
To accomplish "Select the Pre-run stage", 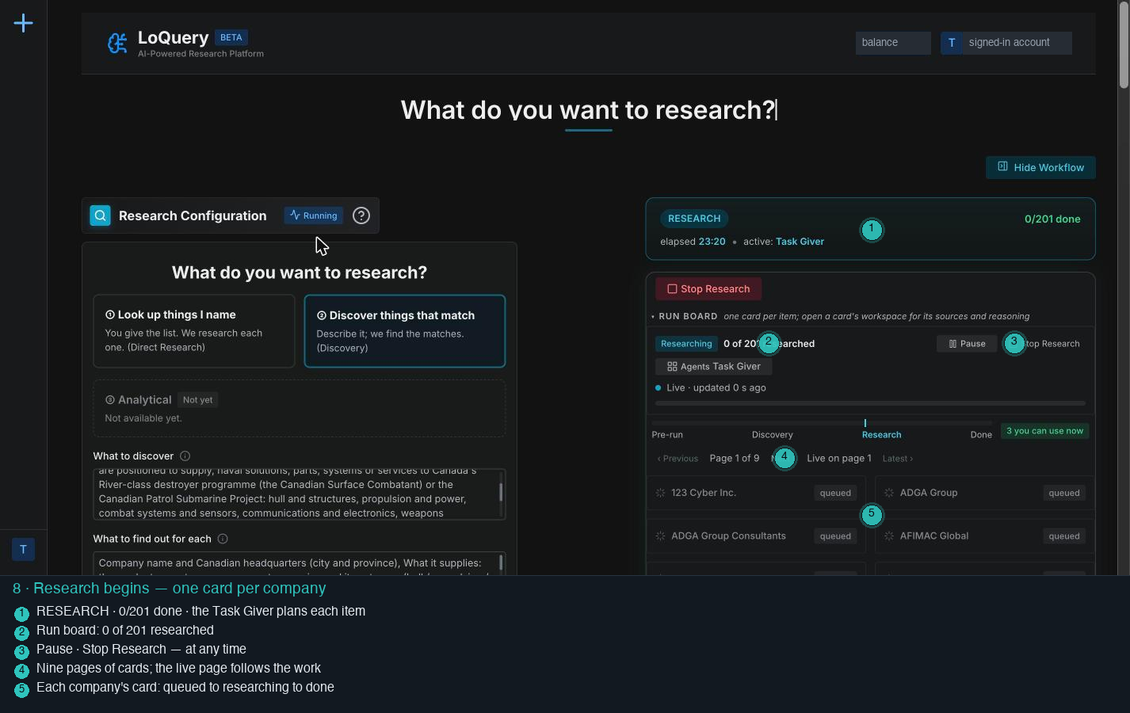I will pyautogui.click(x=667, y=435).
